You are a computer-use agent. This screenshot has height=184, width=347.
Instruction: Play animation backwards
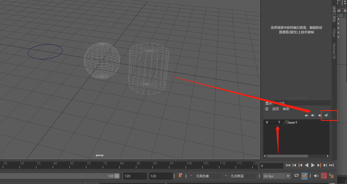(x=307, y=165)
